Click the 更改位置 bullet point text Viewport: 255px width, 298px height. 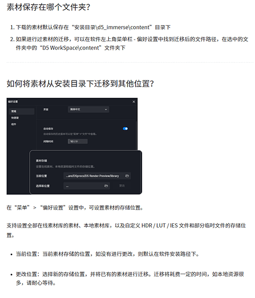(130, 278)
